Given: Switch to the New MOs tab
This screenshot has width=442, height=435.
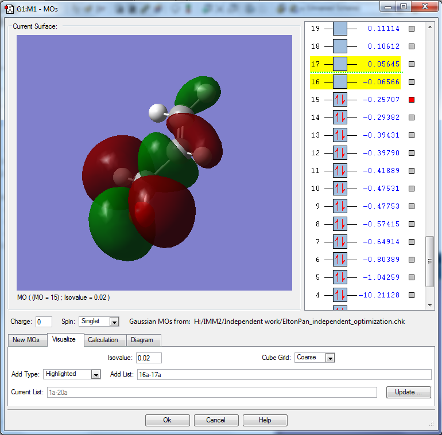Looking at the screenshot, I should [x=27, y=340].
